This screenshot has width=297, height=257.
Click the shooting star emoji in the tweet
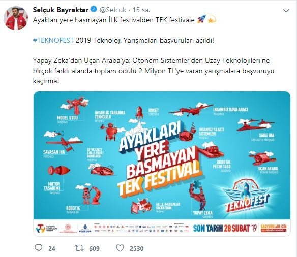coord(212,20)
